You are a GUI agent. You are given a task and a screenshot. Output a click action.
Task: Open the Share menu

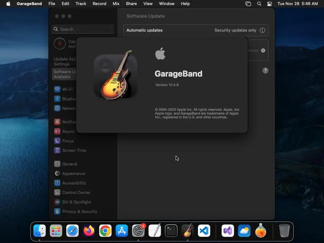(131, 3)
